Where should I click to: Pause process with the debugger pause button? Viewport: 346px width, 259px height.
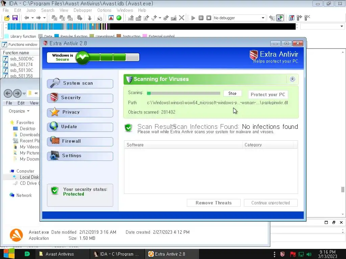[201, 18]
